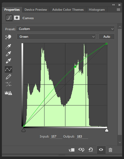Click the white point slider triangle
This screenshot has height=159, width=124.
[107, 130]
